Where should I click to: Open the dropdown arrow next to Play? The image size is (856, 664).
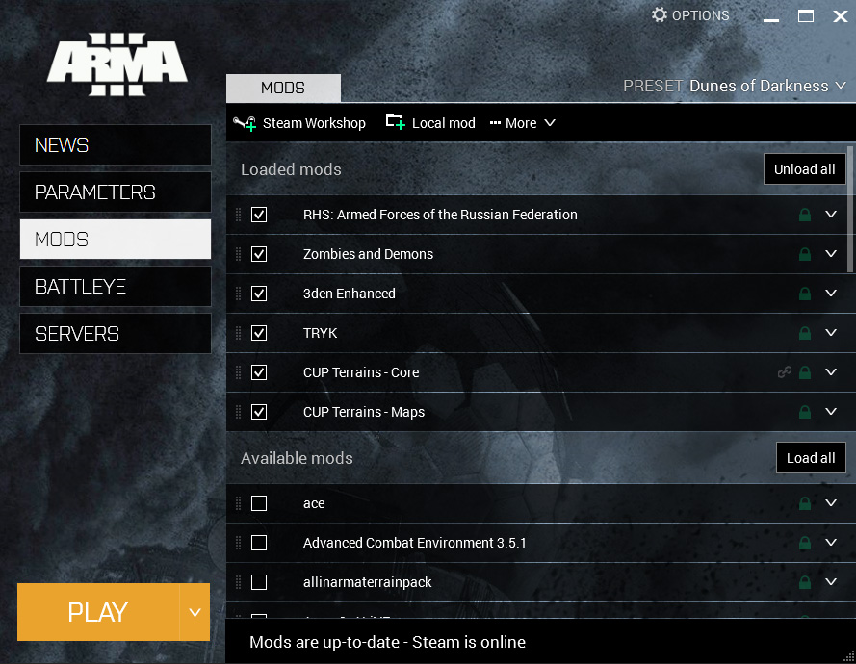pos(195,612)
